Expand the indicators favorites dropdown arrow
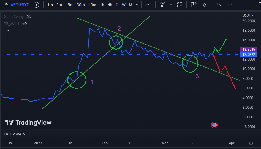261x149 pixels. click(x=171, y=5)
